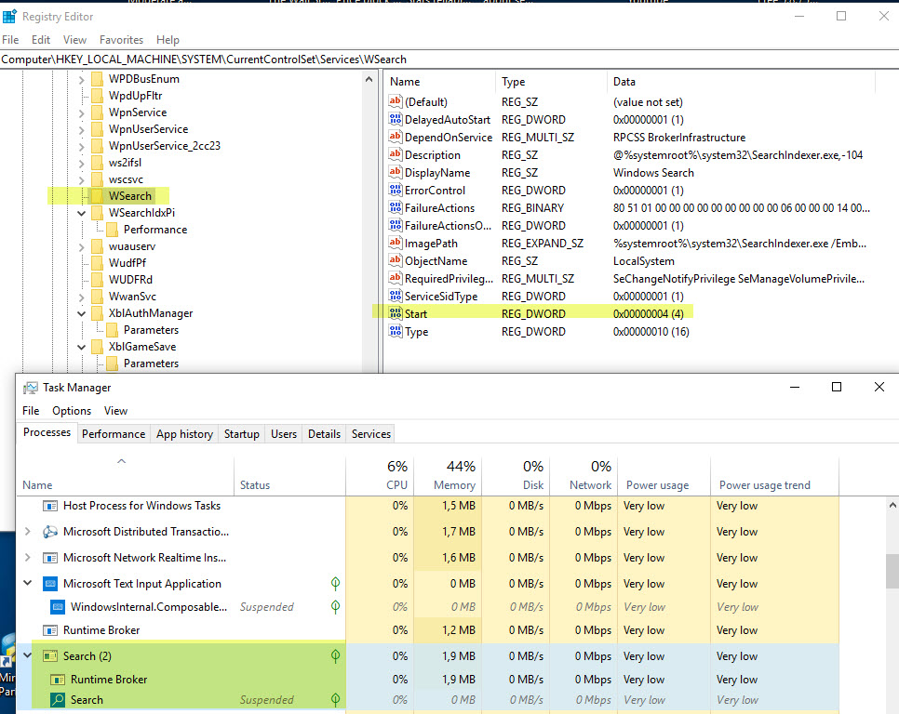This screenshot has height=714, width=899.
Task: Collapse the WSearchIdxPi registry key
Action: pos(81,213)
